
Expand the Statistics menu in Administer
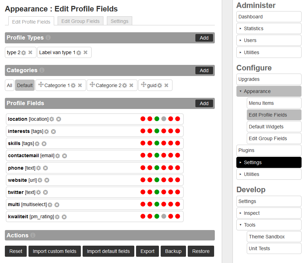269,28
